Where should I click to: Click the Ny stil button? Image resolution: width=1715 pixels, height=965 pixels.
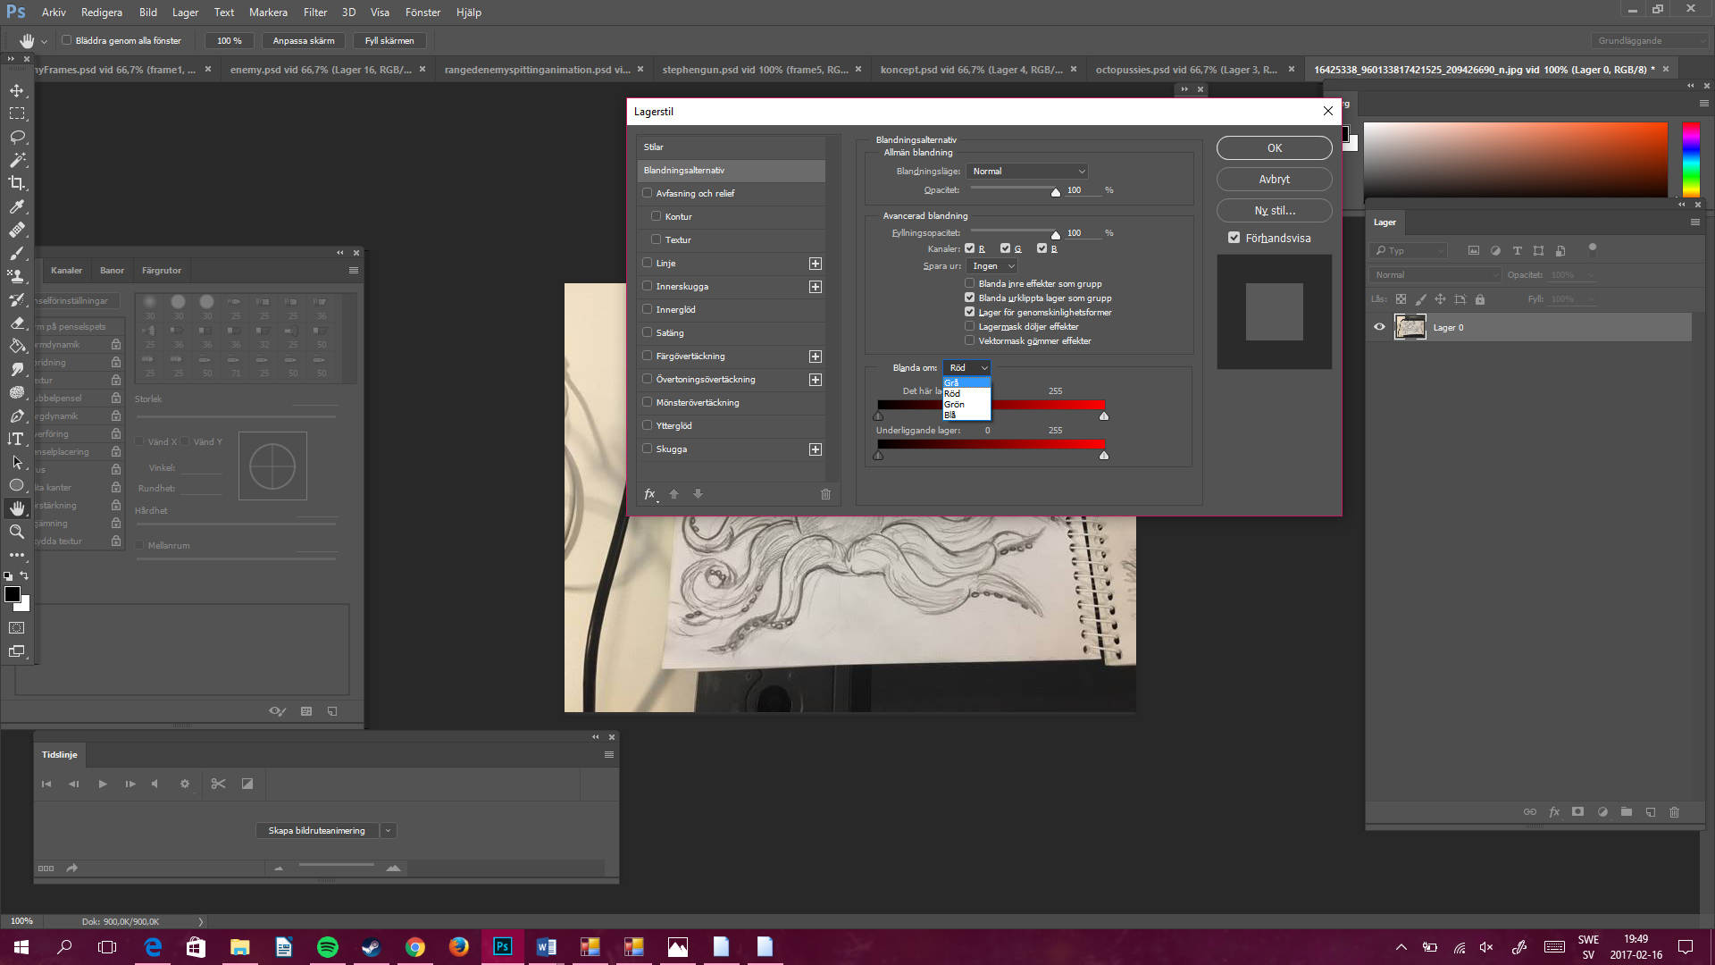[1274, 210]
